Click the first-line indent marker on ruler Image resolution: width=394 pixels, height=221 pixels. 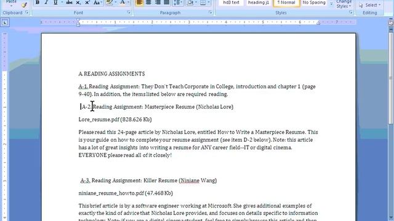(78, 20)
